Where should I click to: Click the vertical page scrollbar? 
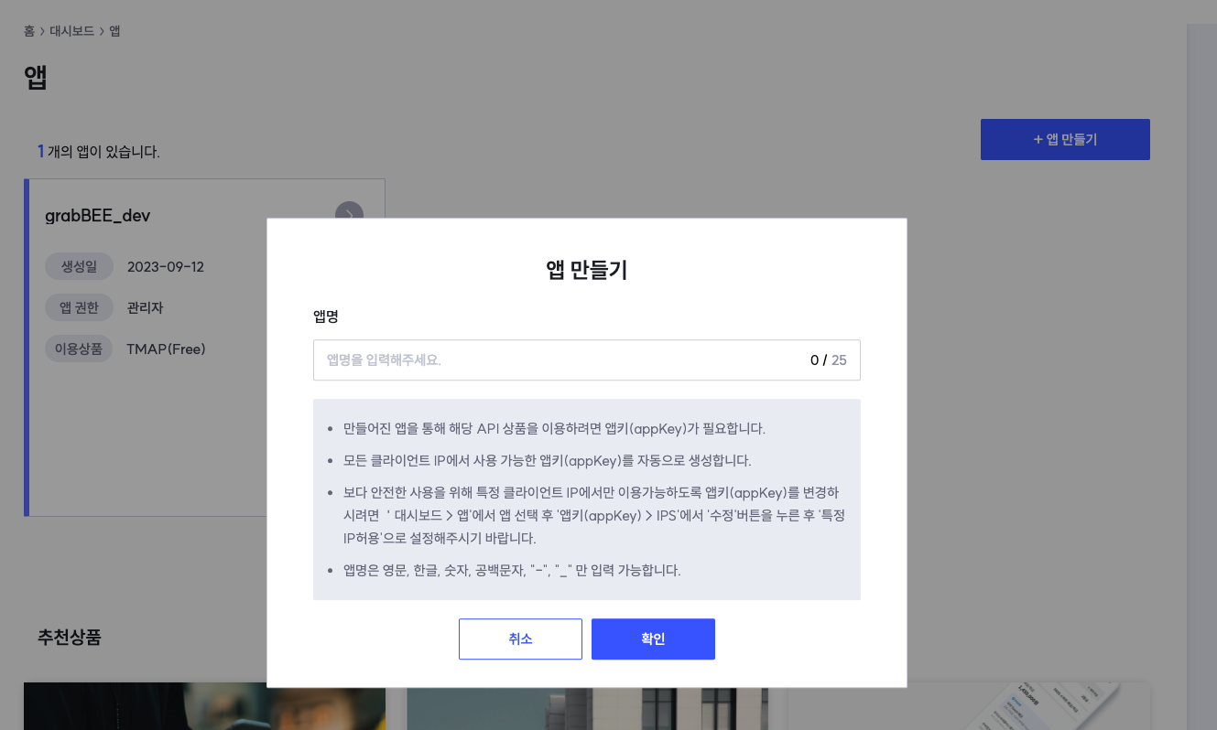[x=1201, y=366]
